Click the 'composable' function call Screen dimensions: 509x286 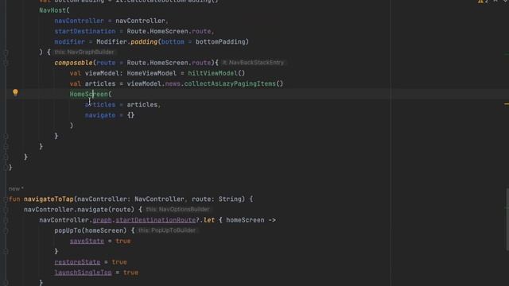(x=73, y=63)
